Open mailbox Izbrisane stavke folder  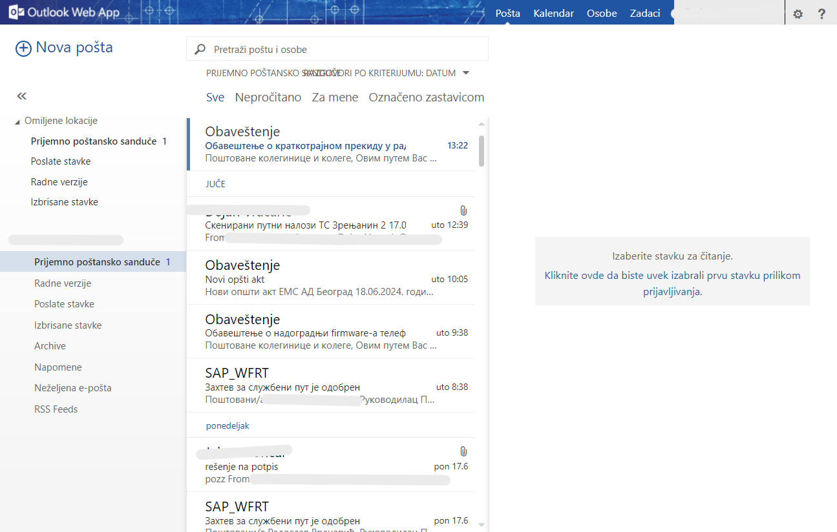tap(68, 325)
